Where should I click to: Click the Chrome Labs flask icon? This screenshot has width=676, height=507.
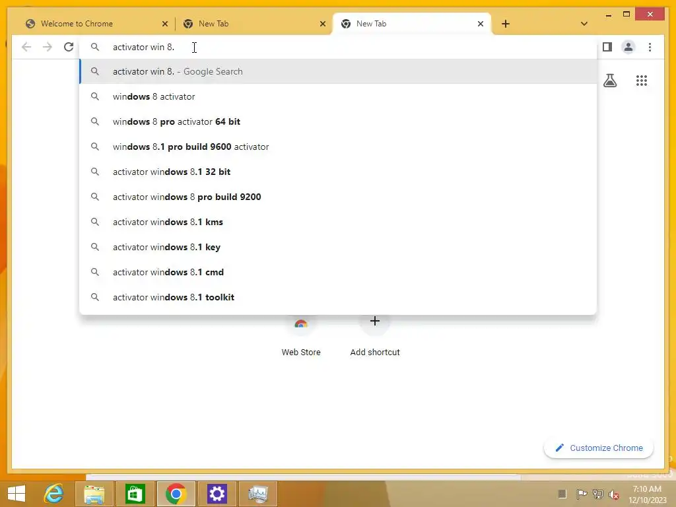609,81
